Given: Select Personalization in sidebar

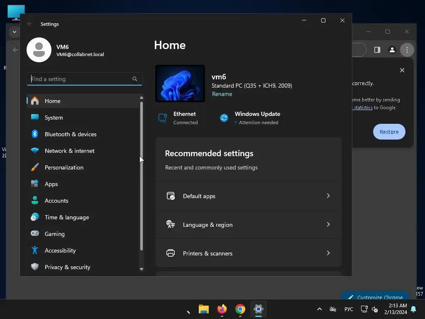Looking at the screenshot, I should coord(83,167).
